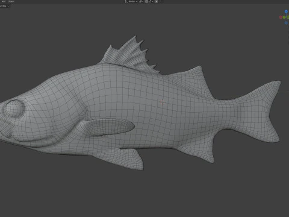Image resolution: width=289 pixels, height=217 pixels.
Task: Click the blue negative Z axis gizmo
Action: [286, 23]
